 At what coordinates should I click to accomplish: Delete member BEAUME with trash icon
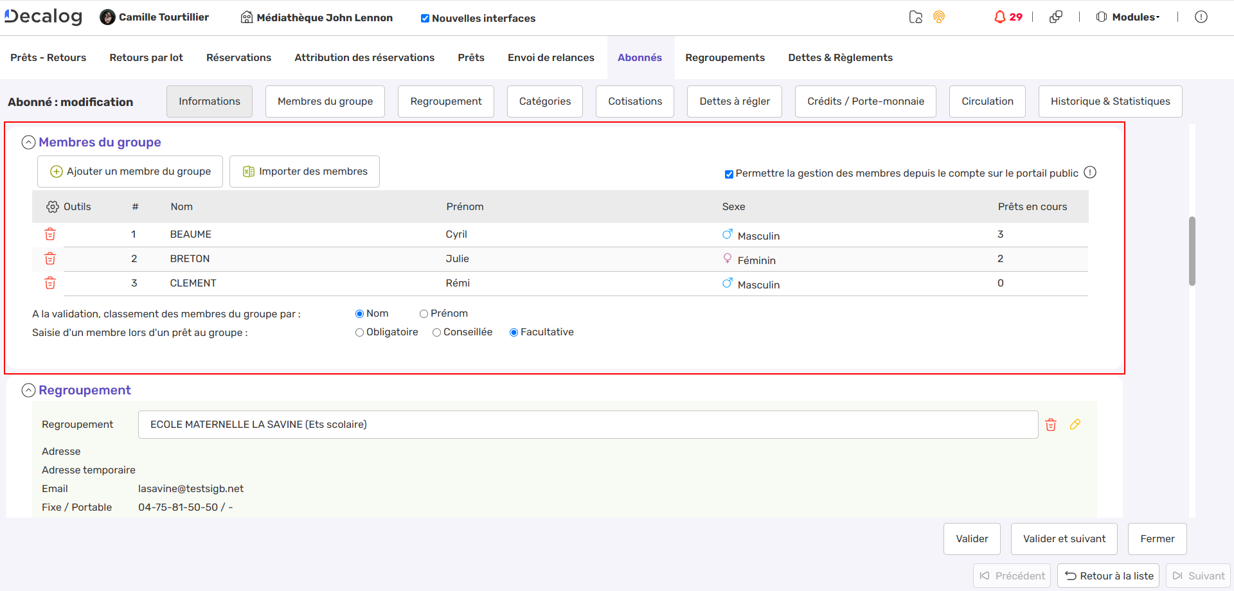[50, 234]
